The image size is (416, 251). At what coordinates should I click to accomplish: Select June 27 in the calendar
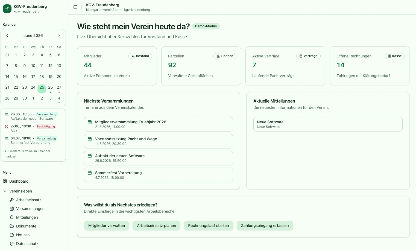tap(59, 87)
